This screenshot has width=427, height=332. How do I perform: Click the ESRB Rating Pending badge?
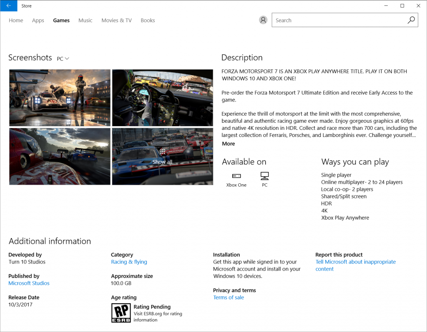pos(121,313)
